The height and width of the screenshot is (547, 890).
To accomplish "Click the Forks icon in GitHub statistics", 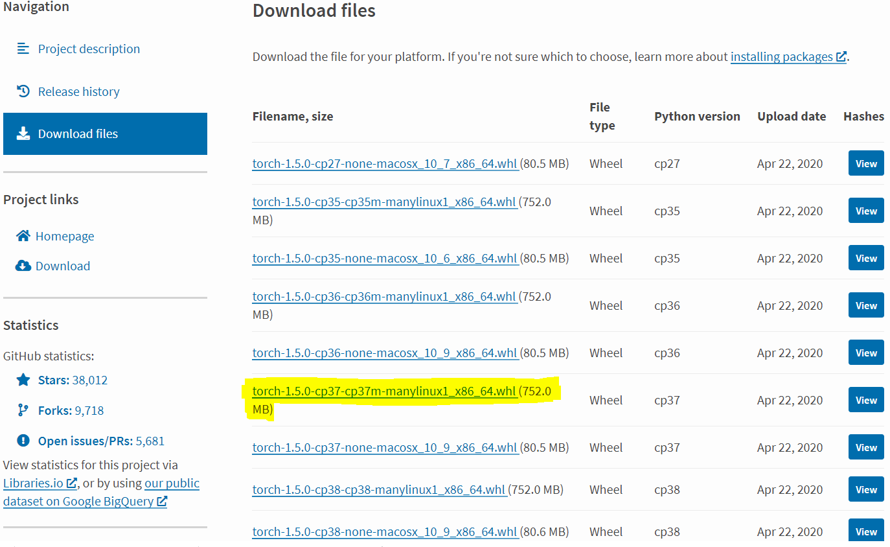I will (x=21, y=410).
